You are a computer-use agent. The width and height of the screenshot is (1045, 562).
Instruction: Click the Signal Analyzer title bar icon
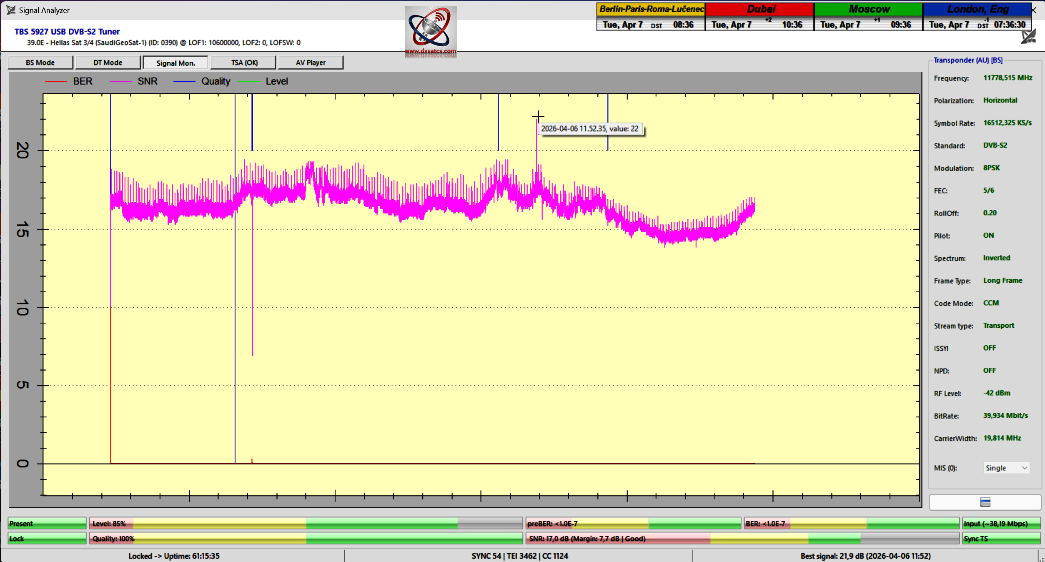click(x=11, y=10)
